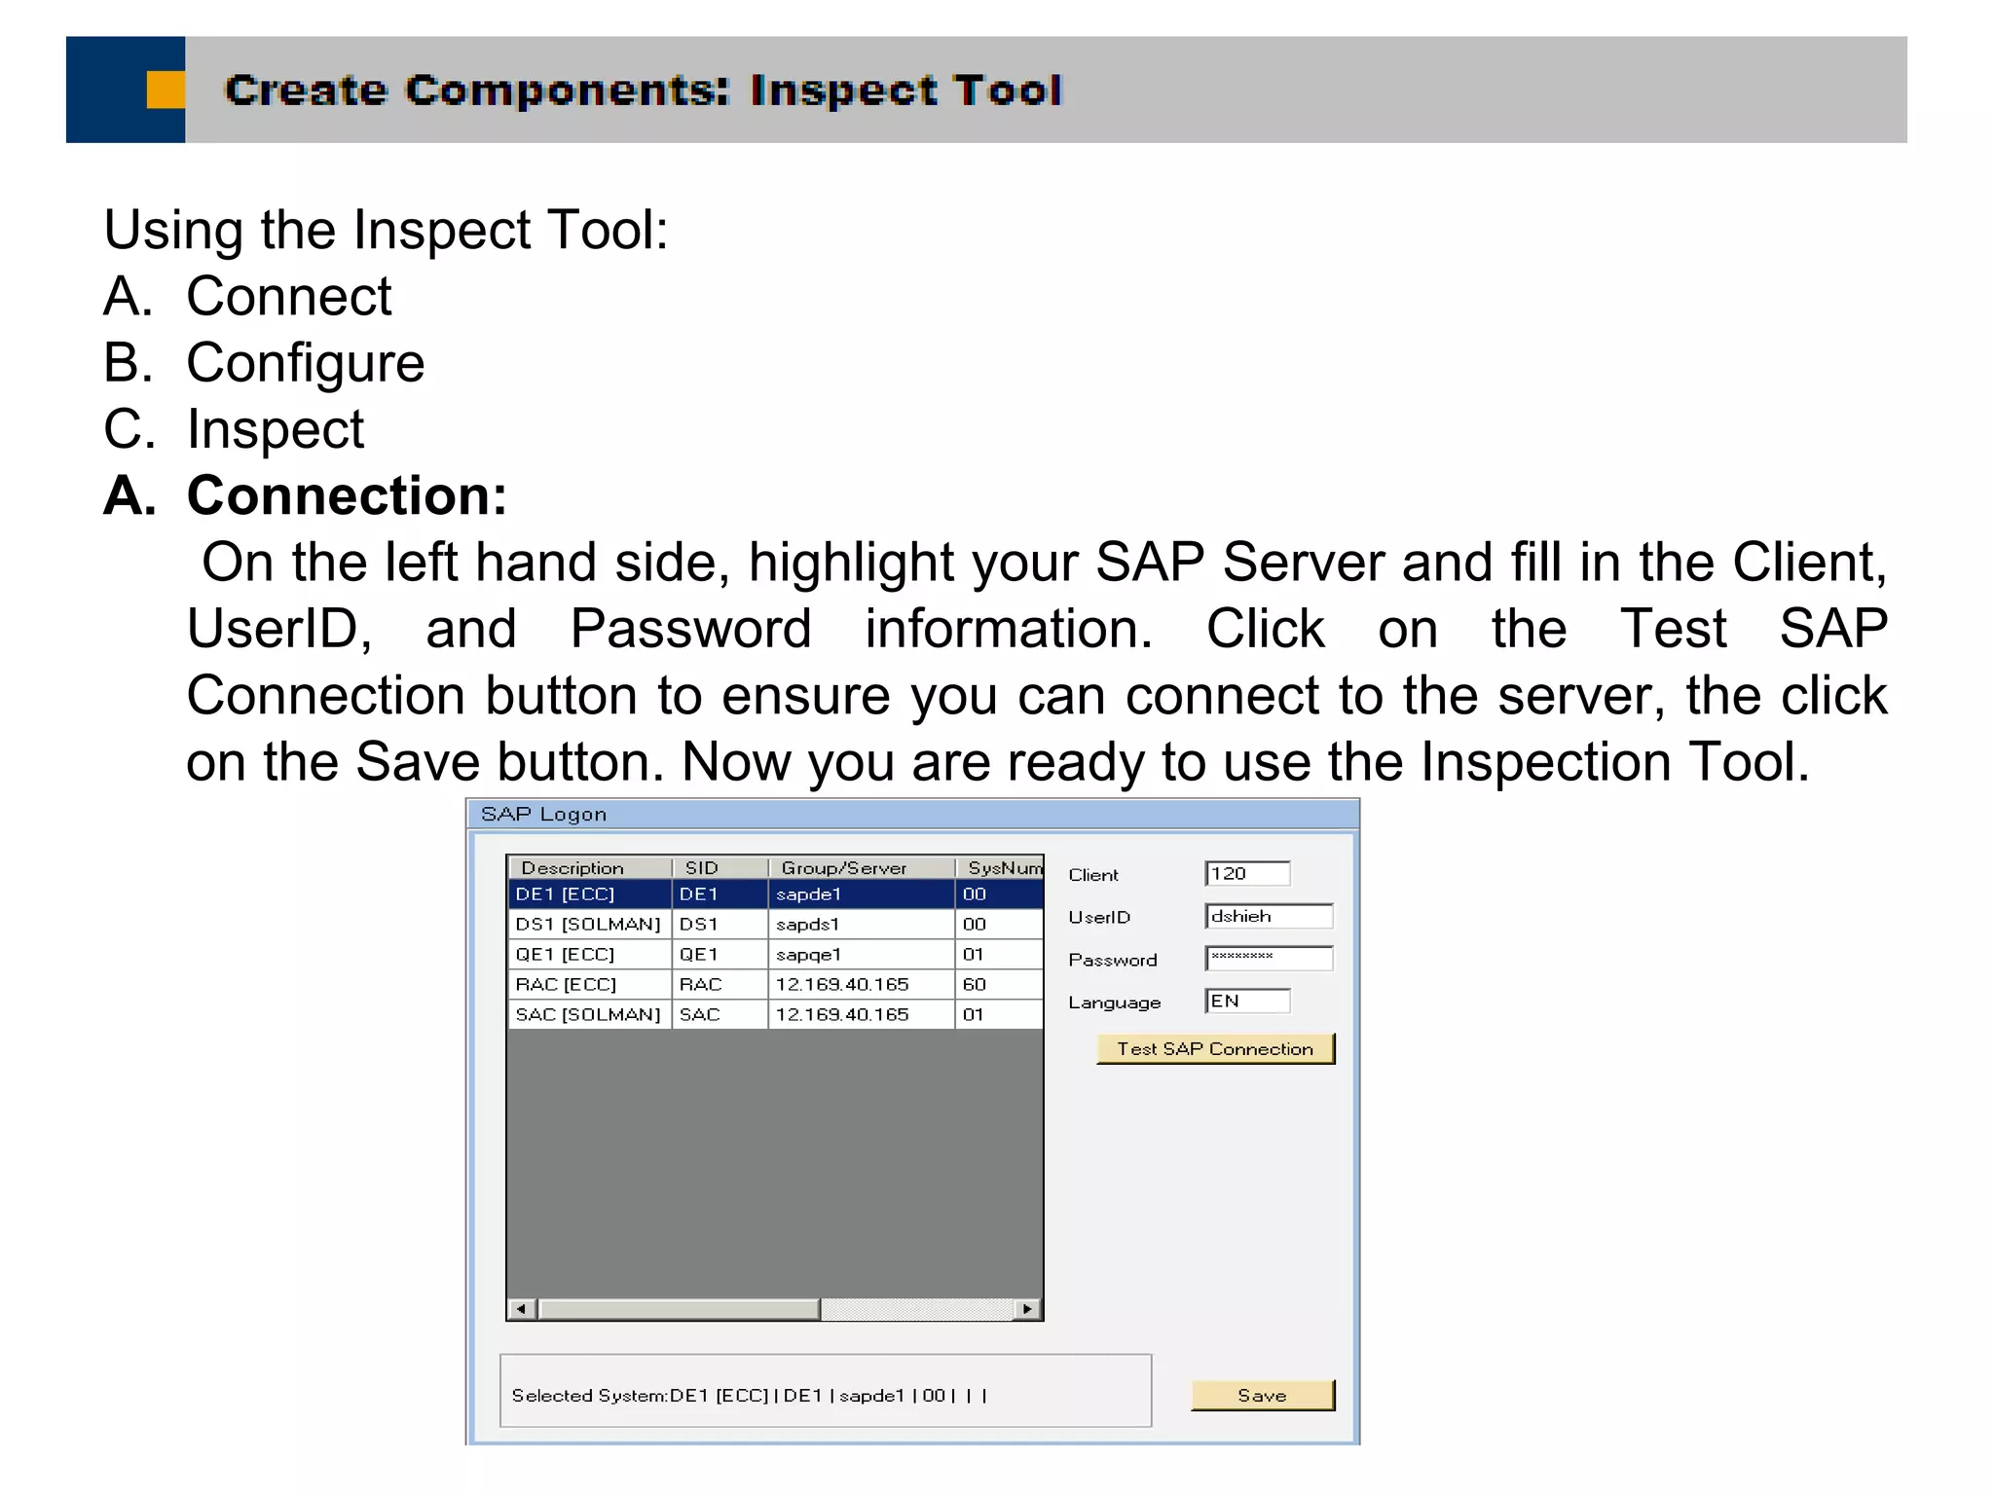The image size is (1994, 1495).
Task: Click the DS1 SID cell
Action: point(720,924)
